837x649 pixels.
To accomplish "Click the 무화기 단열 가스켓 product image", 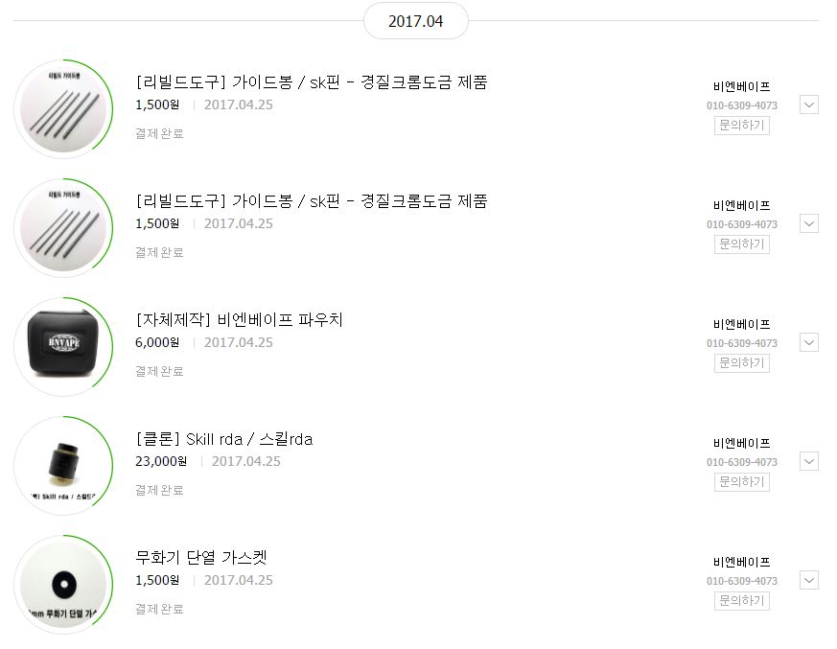I will (62, 584).
